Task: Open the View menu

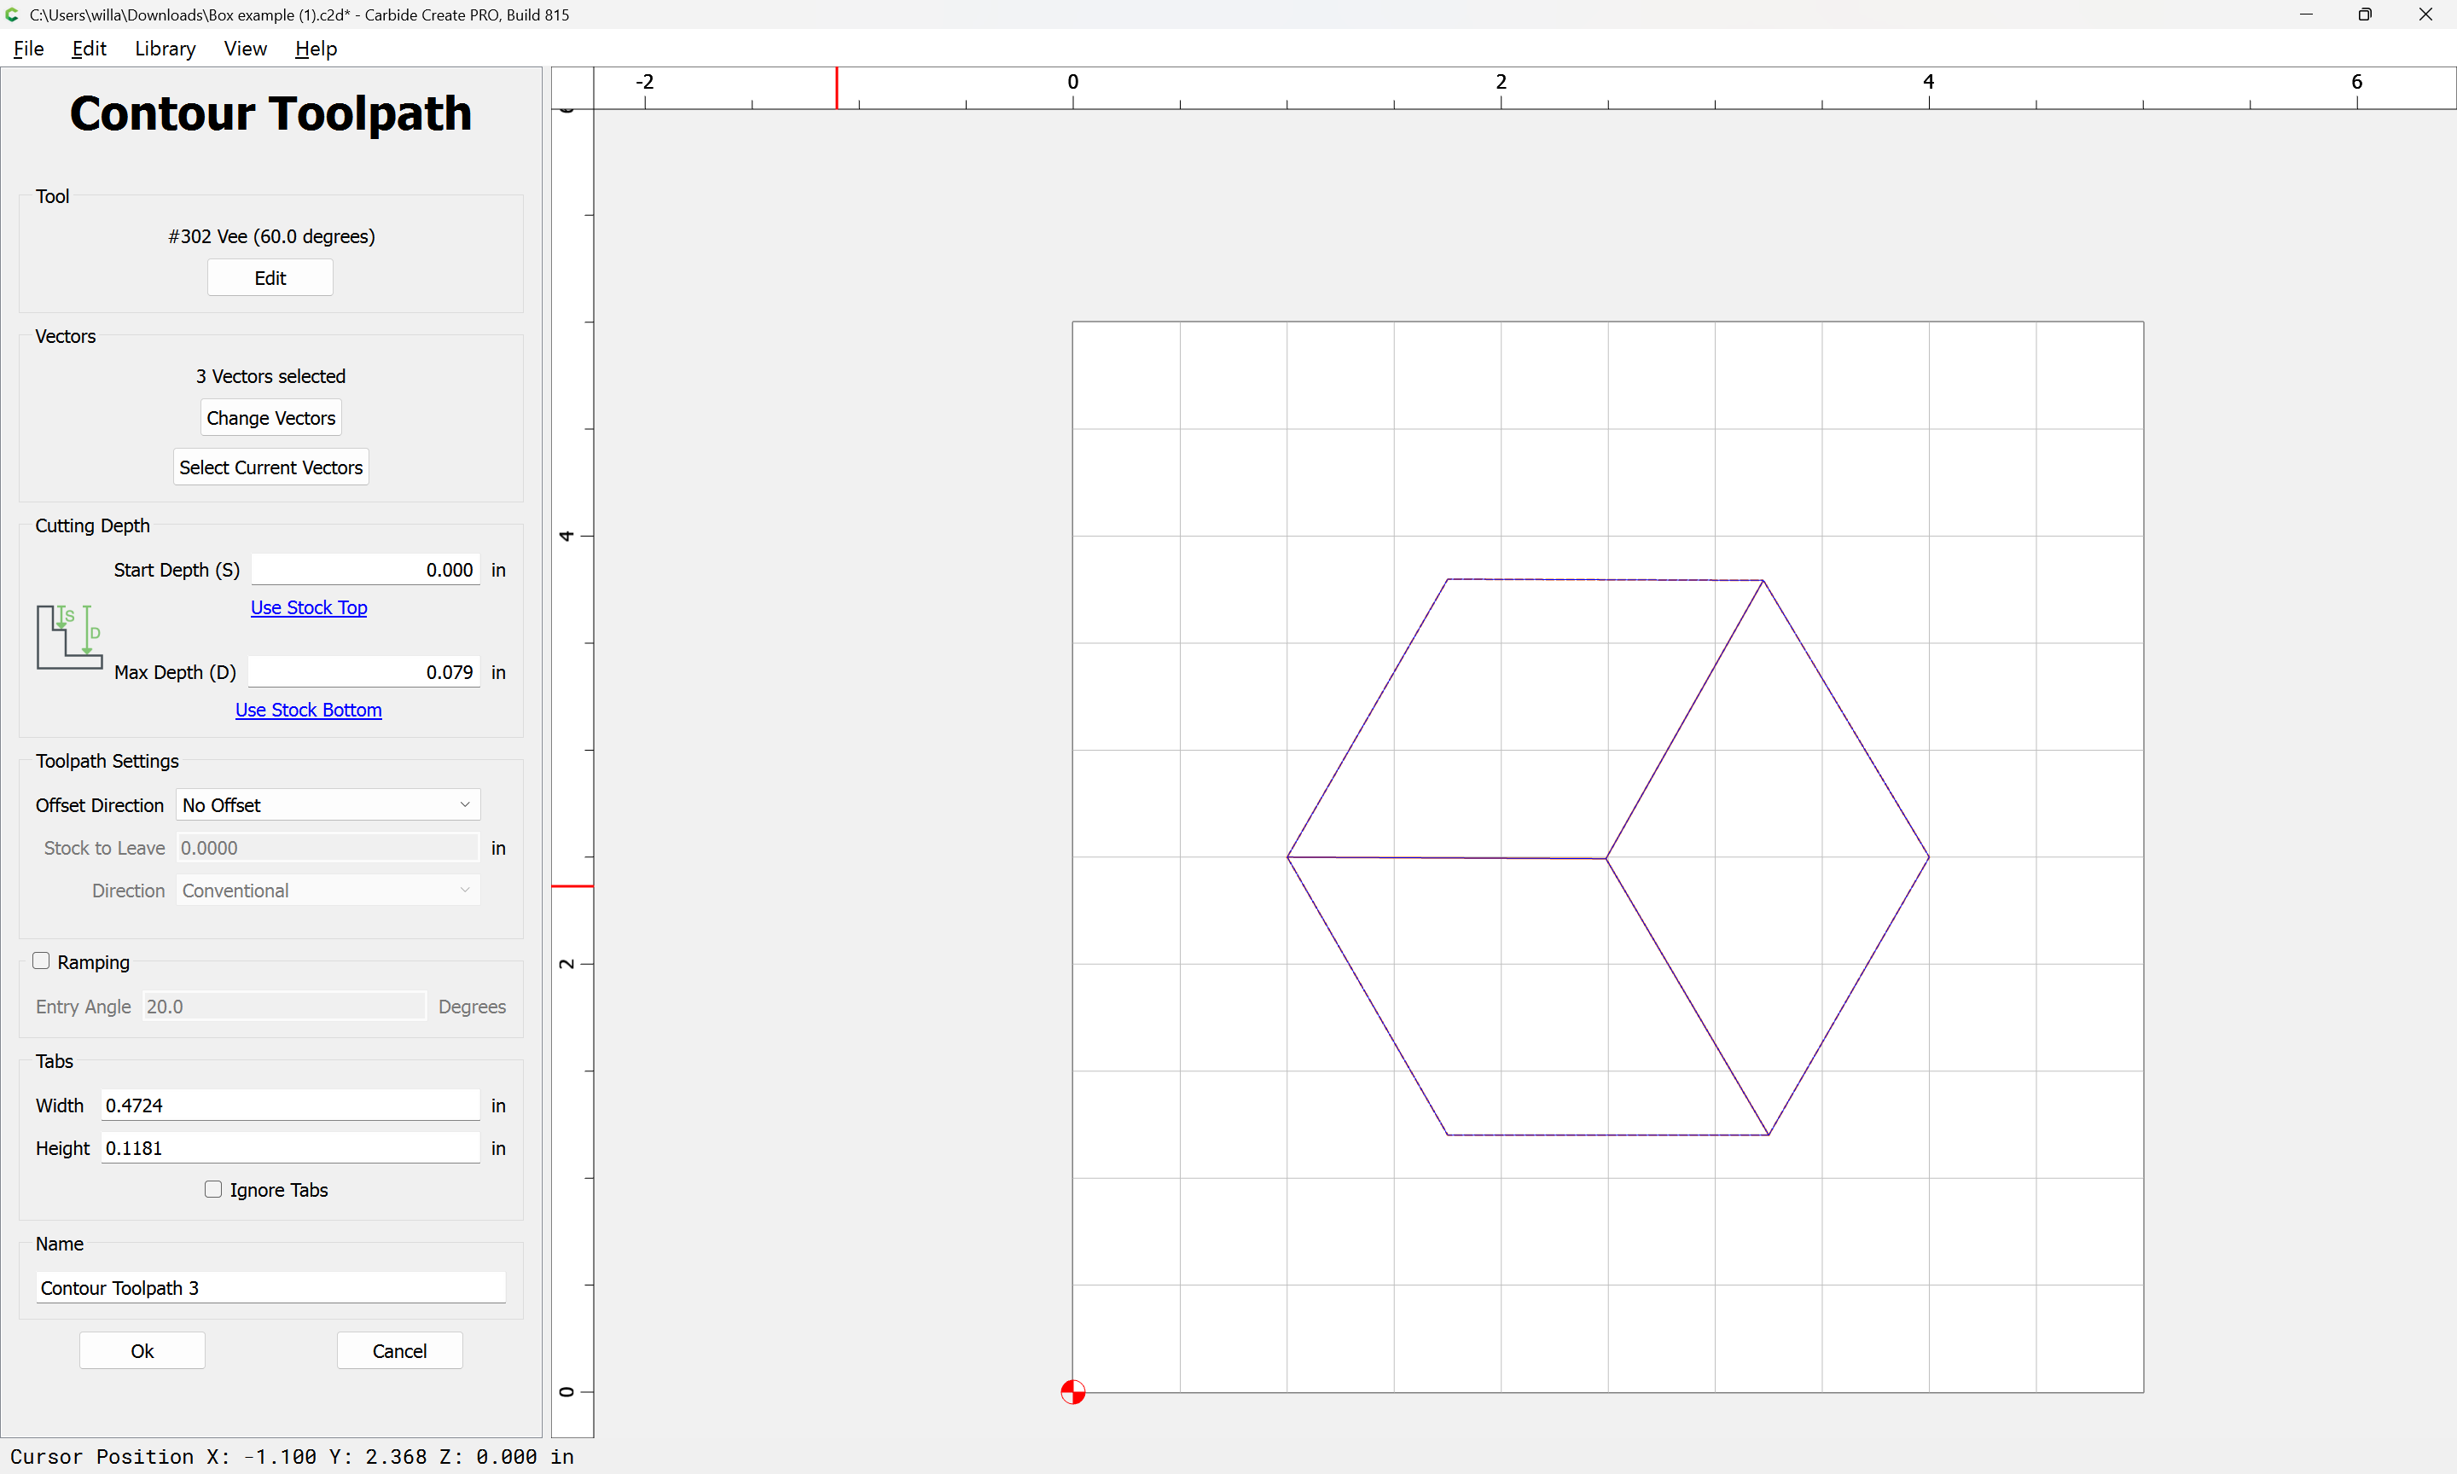Action: coord(246,48)
